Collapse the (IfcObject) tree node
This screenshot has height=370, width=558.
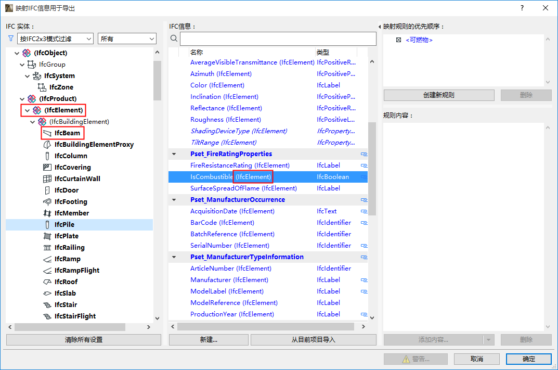17,53
